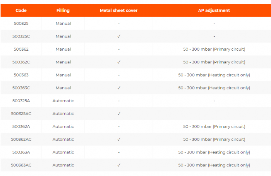Click the checkmark in the 500363C row
The image size is (271, 176).
click(x=119, y=88)
